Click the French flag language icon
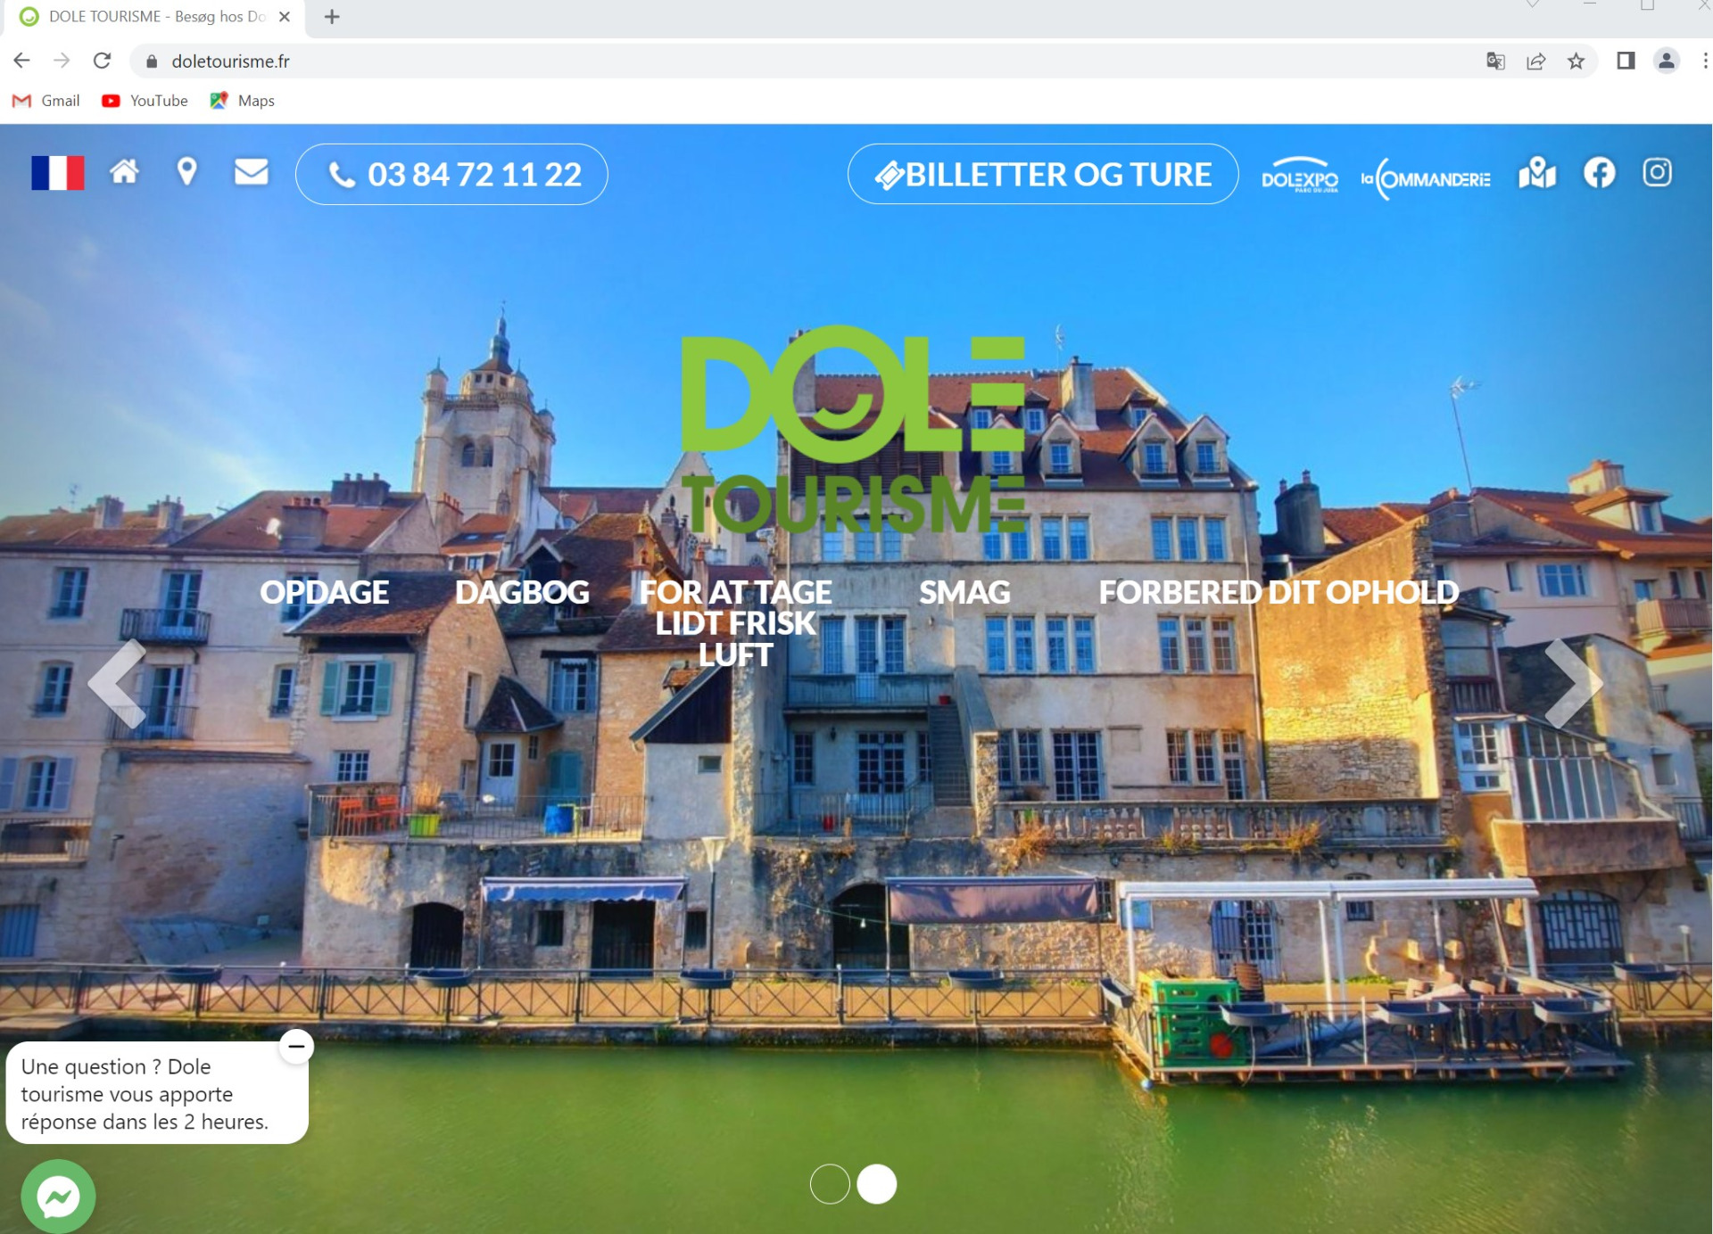This screenshot has width=1713, height=1234. click(x=58, y=173)
